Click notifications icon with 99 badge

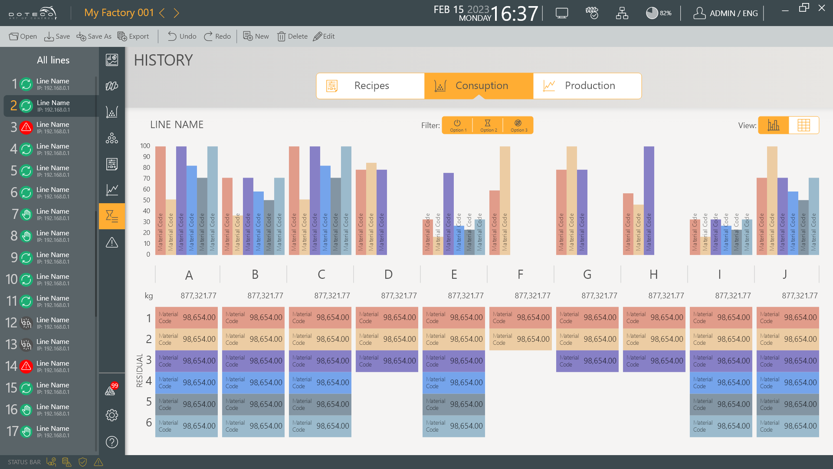click(111, 390)
